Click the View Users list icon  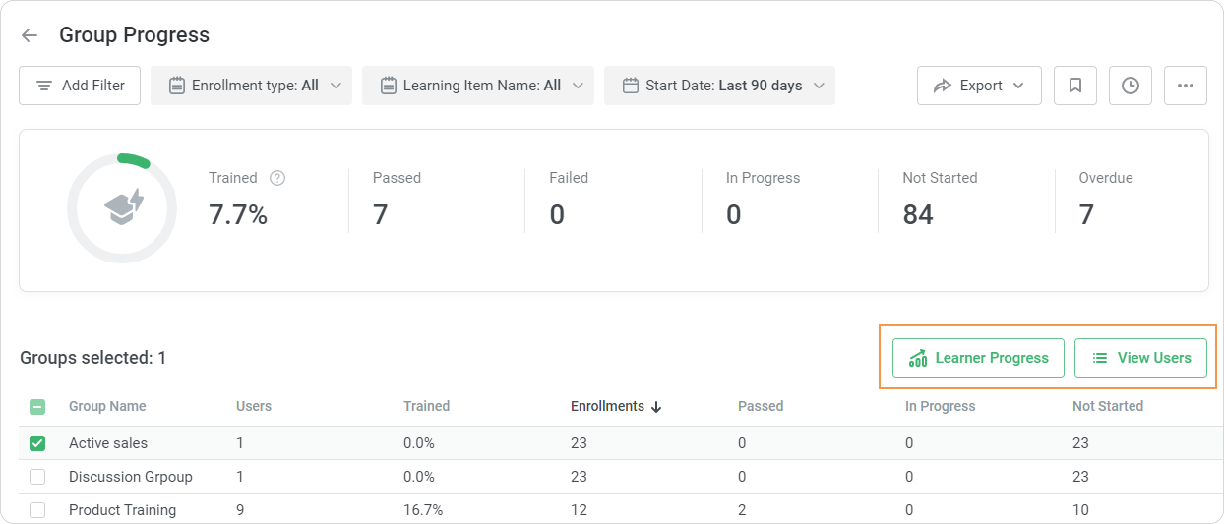pyautogui.click(x=1100, y=358)
